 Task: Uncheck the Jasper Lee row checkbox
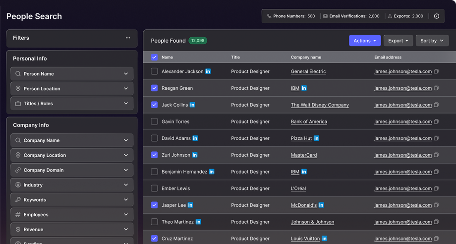click(155, 205)
